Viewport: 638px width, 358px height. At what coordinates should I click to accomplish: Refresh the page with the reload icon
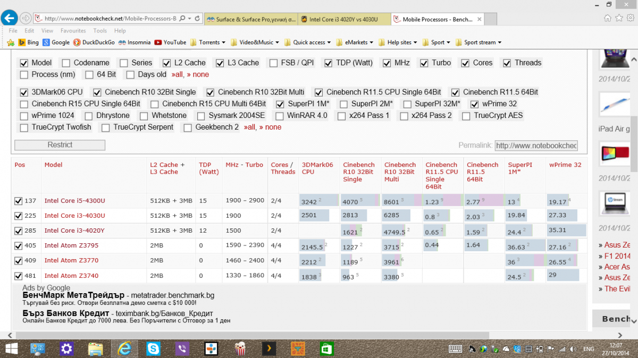(198, 19)
